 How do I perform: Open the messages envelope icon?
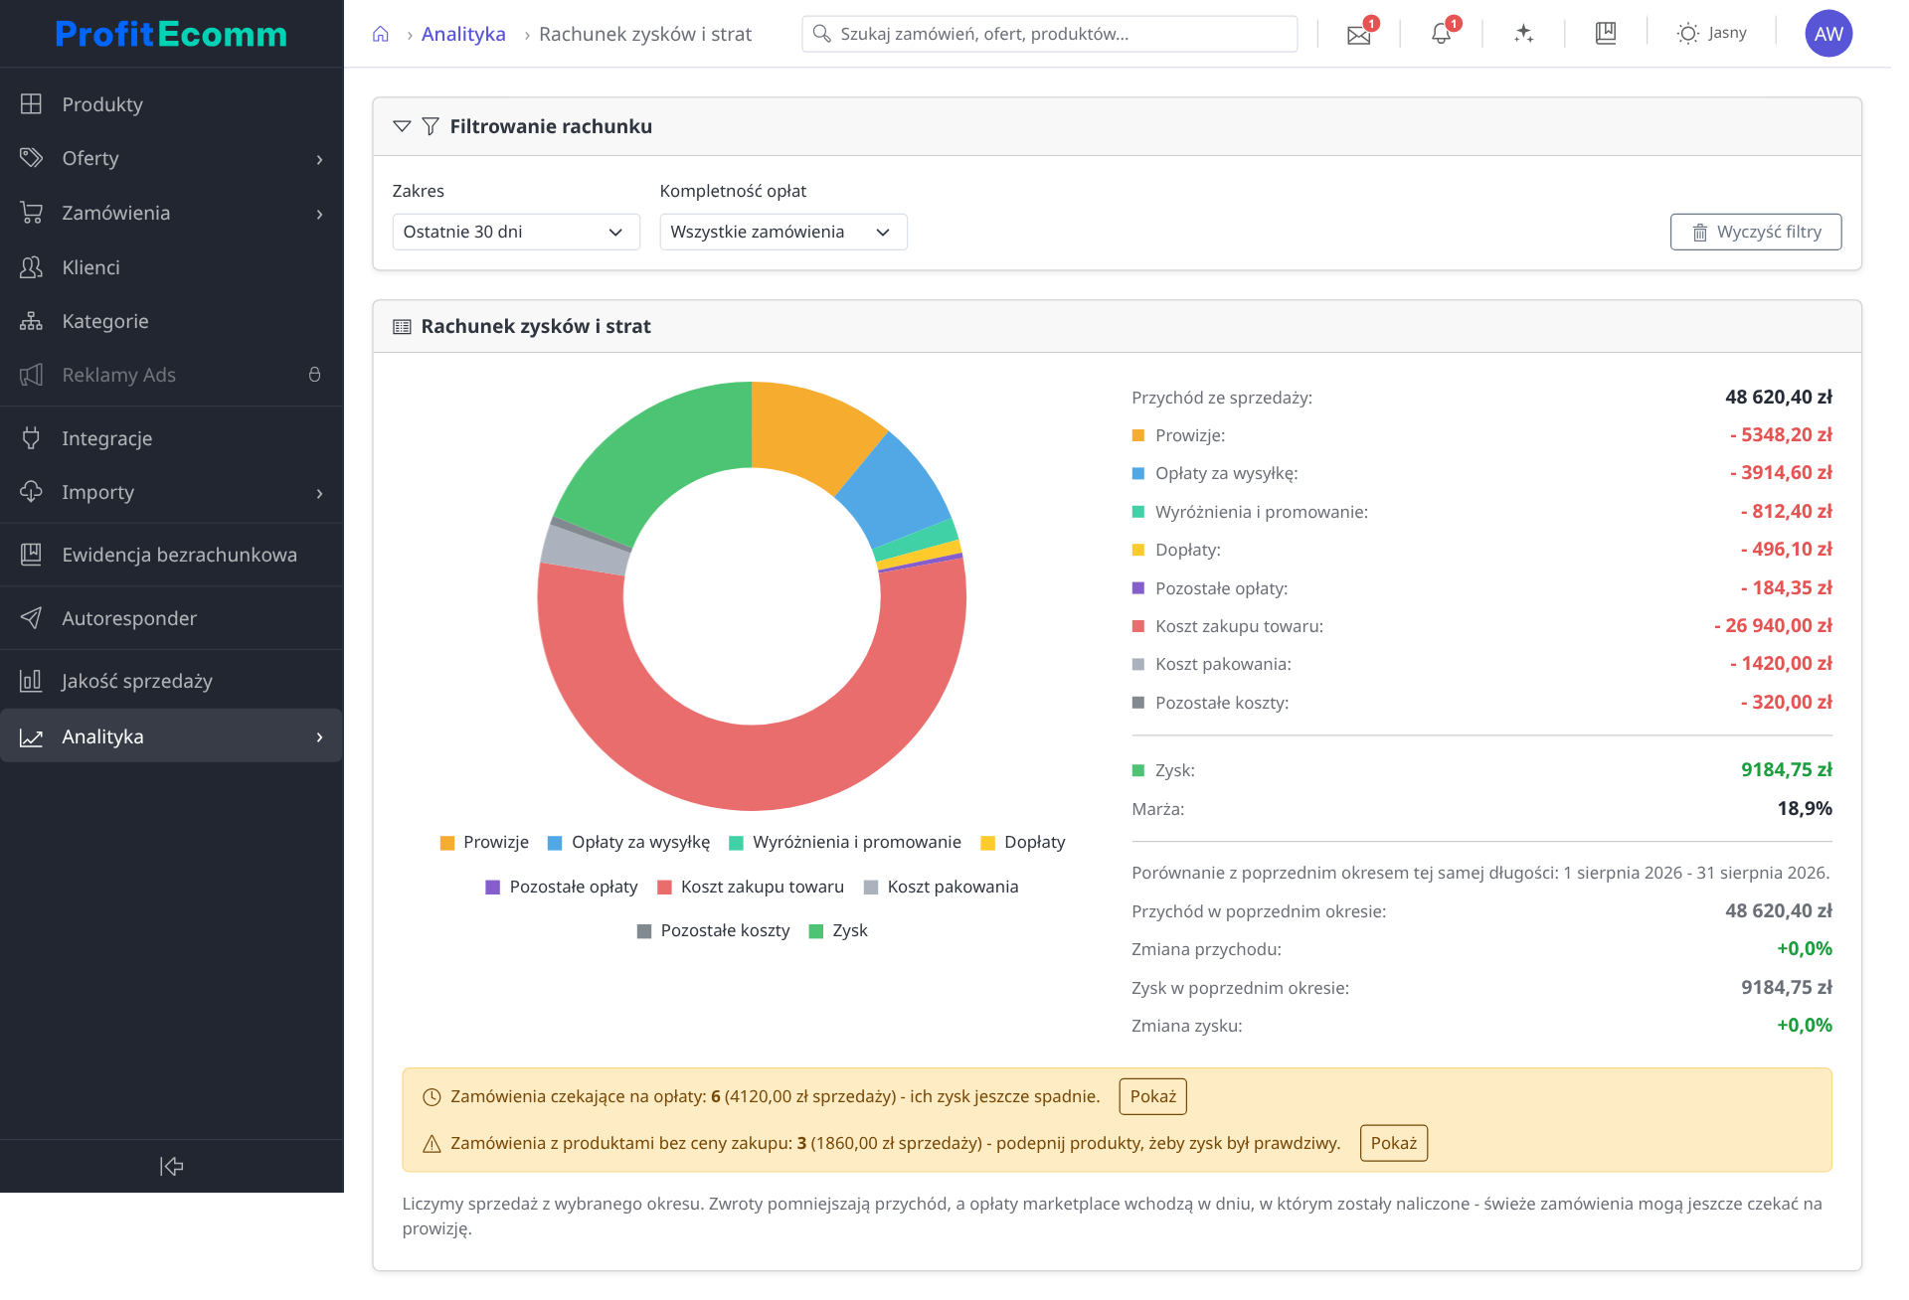click(x=1358, y=35)
